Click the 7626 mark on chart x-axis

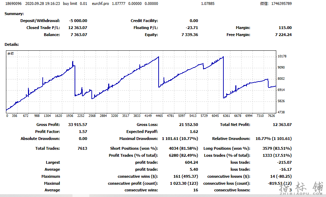click(271, 116)
